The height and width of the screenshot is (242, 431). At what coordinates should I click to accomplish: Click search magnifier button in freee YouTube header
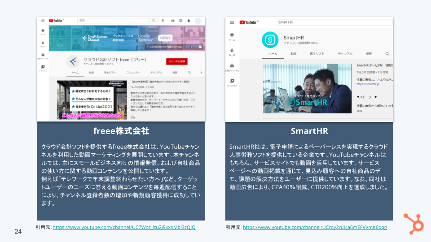154,21
